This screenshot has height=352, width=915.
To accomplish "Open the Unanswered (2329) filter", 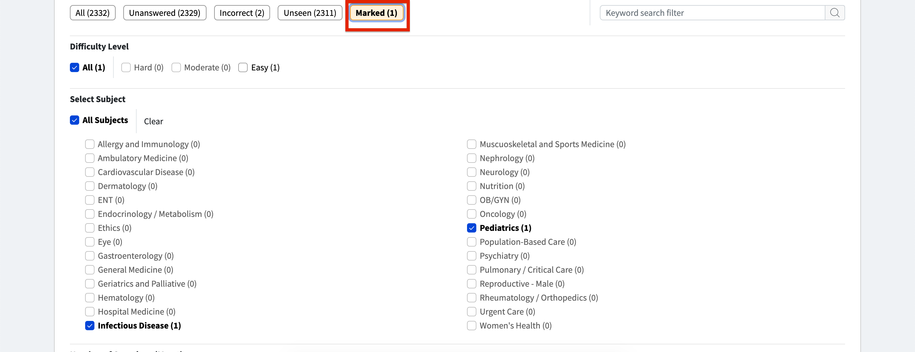I will point(165,13).
